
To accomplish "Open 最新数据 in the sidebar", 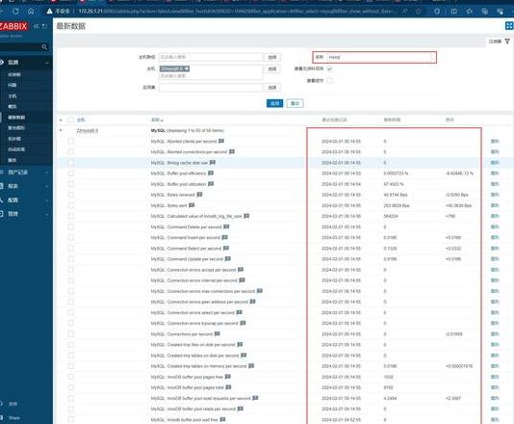I will click(16, 118).
